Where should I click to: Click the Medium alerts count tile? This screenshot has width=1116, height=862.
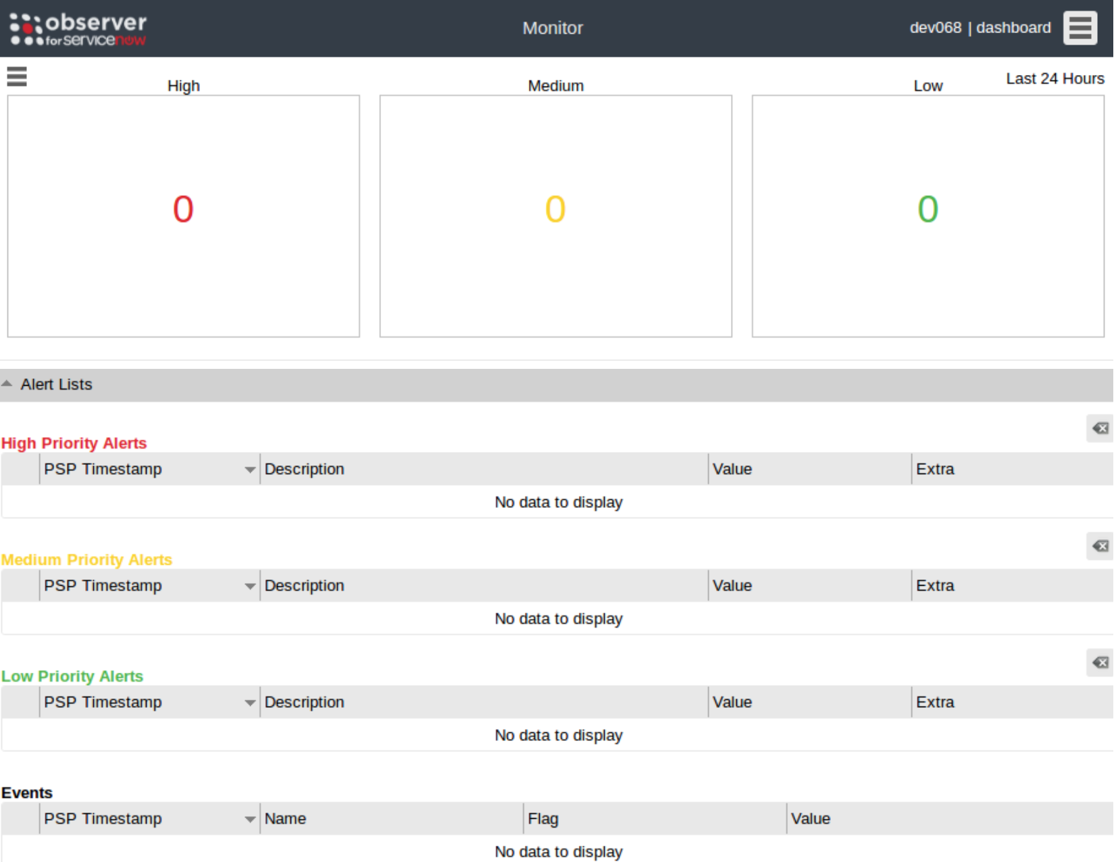pyautogui.click(x=555, y=215)
